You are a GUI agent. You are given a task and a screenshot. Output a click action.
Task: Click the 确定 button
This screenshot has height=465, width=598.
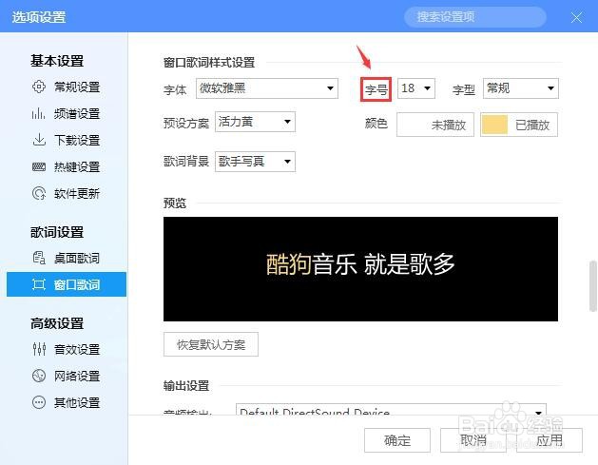(397, 440)
